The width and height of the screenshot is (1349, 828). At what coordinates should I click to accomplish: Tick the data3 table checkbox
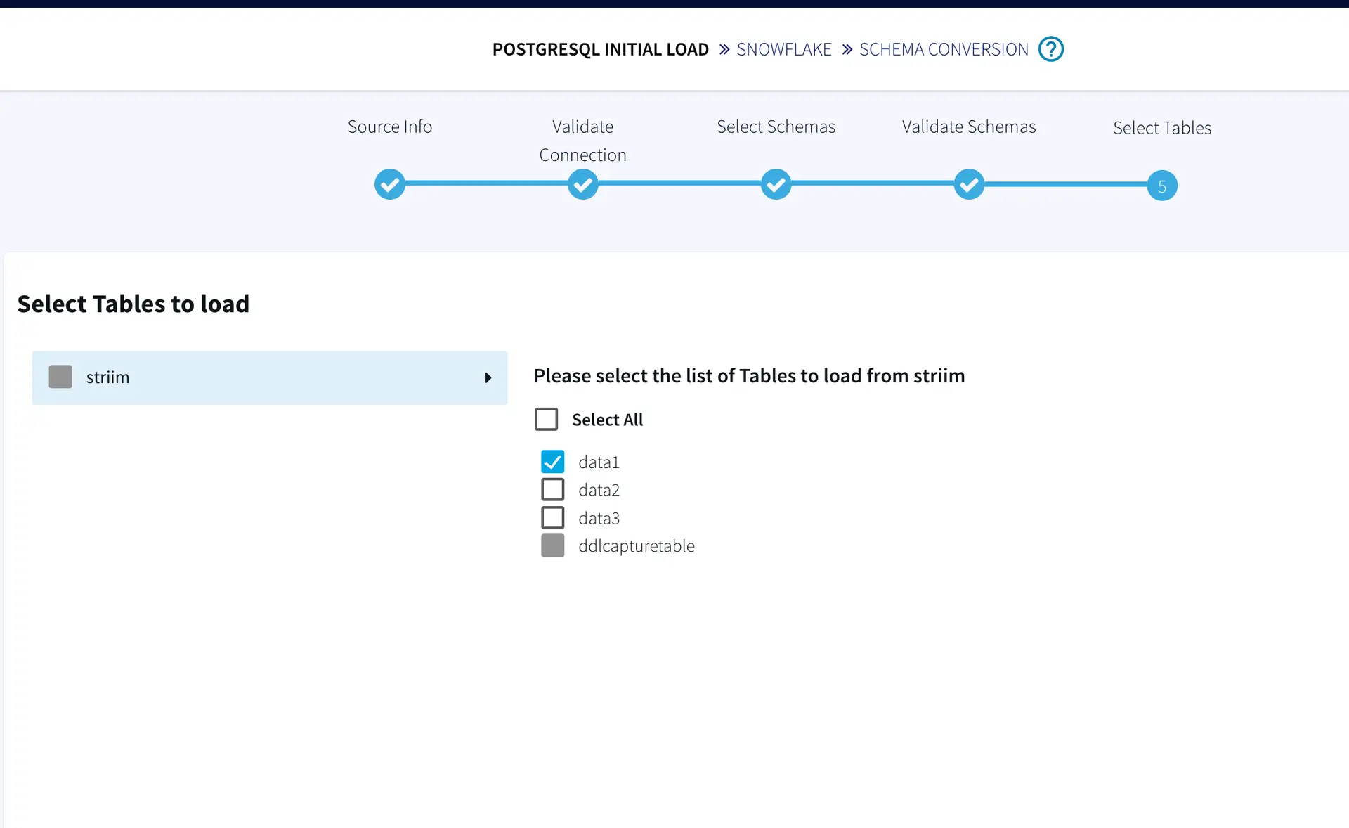tap(552, 518)
